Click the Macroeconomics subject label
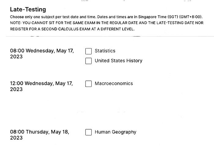 click(114, 84)
